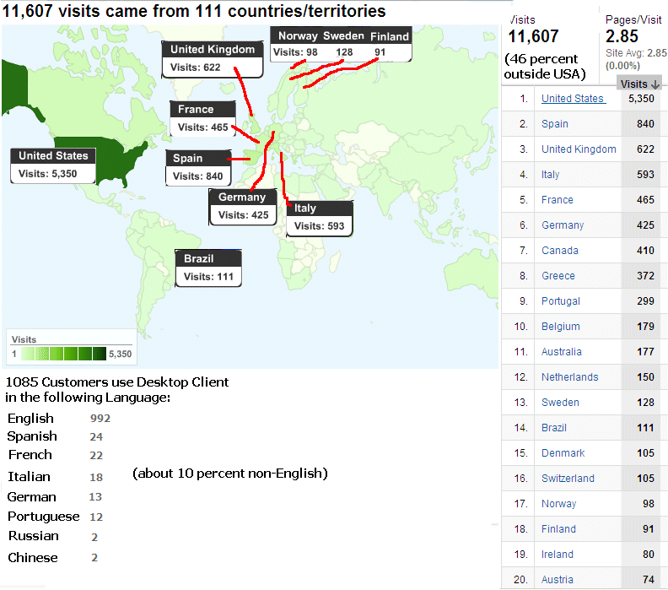This screenshot has width=668, height=590.
Task: Click the United Kingdom map callout
Action: point(213,59)
